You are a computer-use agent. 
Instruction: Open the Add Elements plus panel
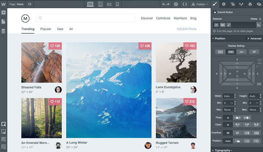coord(3,13)
